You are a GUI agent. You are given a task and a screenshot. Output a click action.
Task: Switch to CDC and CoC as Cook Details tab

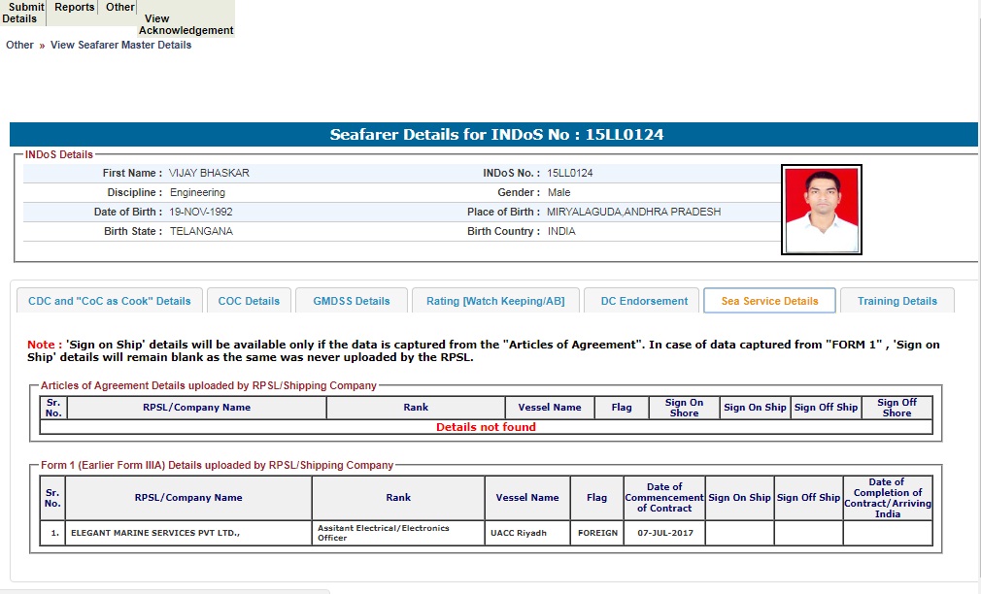coord(110,301)
